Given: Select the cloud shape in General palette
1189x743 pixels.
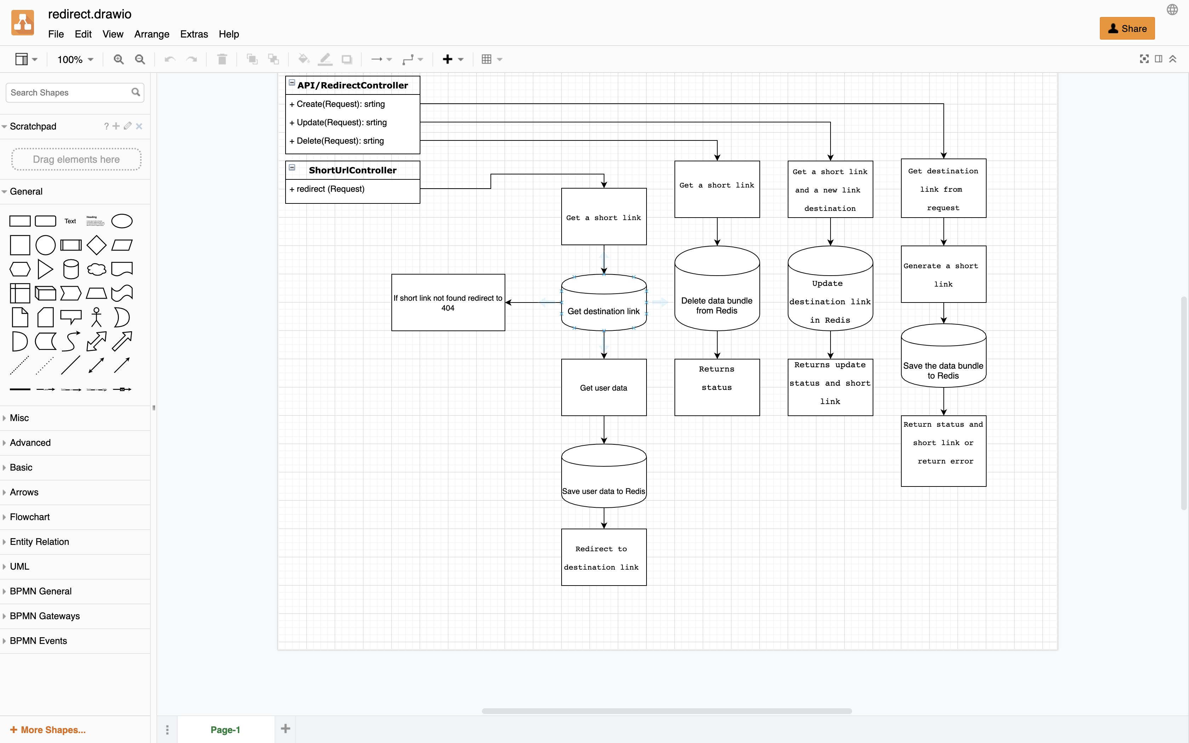Looking at the screenshot, I should point(96,269).
